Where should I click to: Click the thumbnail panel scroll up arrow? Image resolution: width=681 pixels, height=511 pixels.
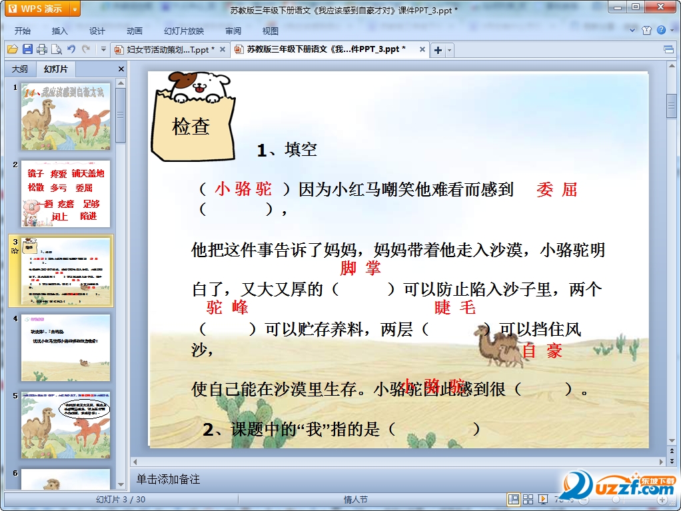[121, 83]
